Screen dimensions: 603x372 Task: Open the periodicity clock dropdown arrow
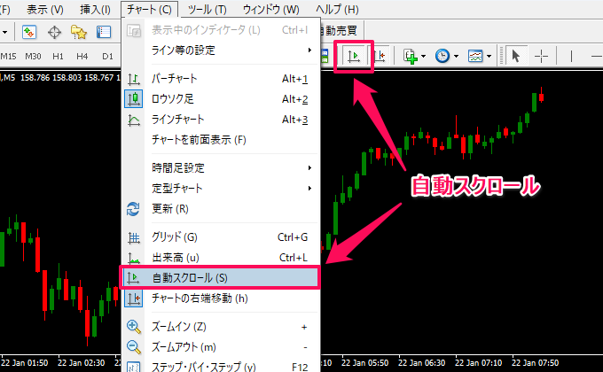click(456, 56)
